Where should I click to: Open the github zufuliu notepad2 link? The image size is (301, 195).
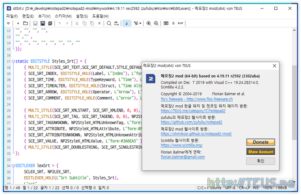coord(192,122)
